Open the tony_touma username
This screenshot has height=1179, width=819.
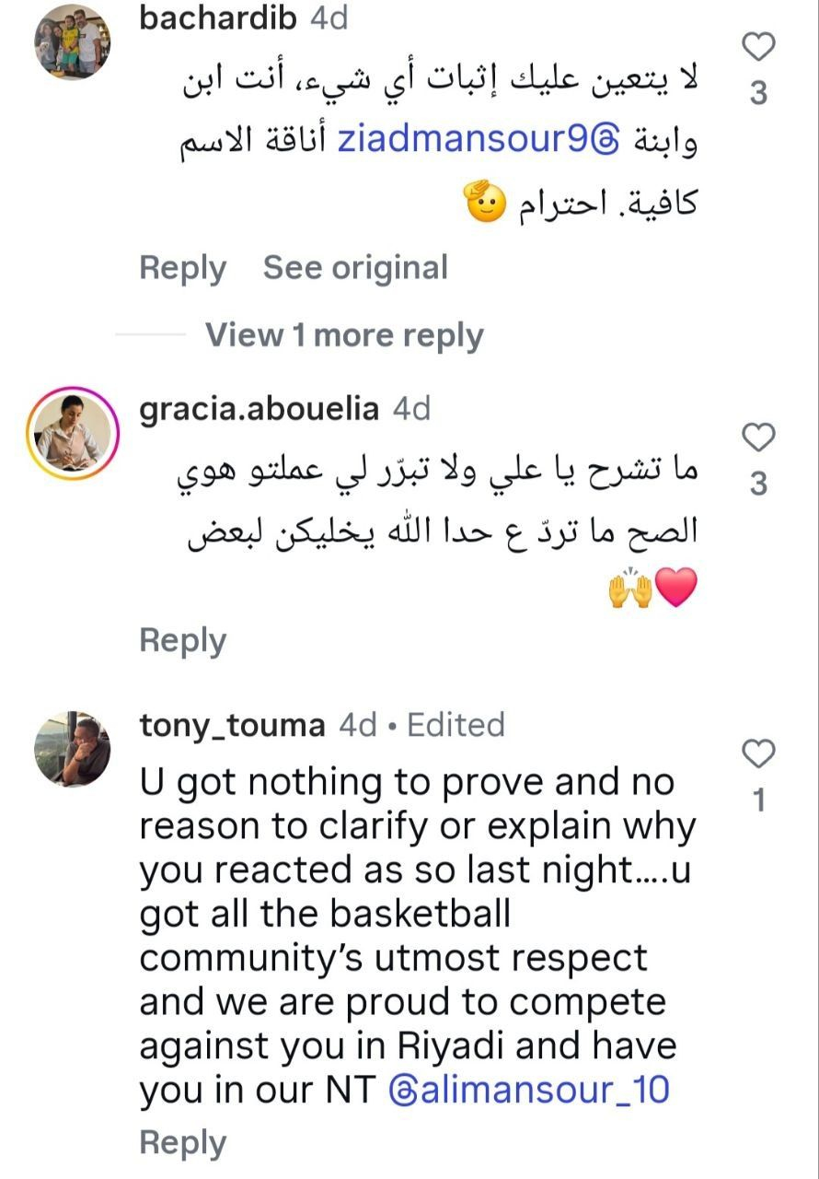click(x=232, y=725)
